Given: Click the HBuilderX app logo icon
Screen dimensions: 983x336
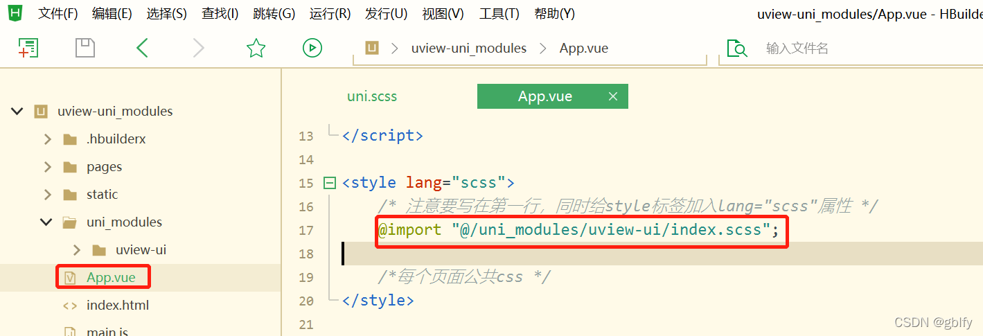Looking at the screenshot, I should pyautogui.click(x=15, y=13).
